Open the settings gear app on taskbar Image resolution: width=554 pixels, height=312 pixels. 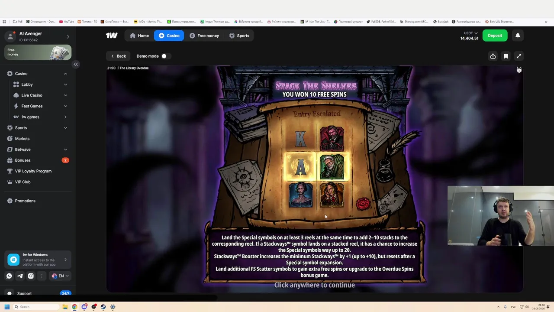[113, 307]
